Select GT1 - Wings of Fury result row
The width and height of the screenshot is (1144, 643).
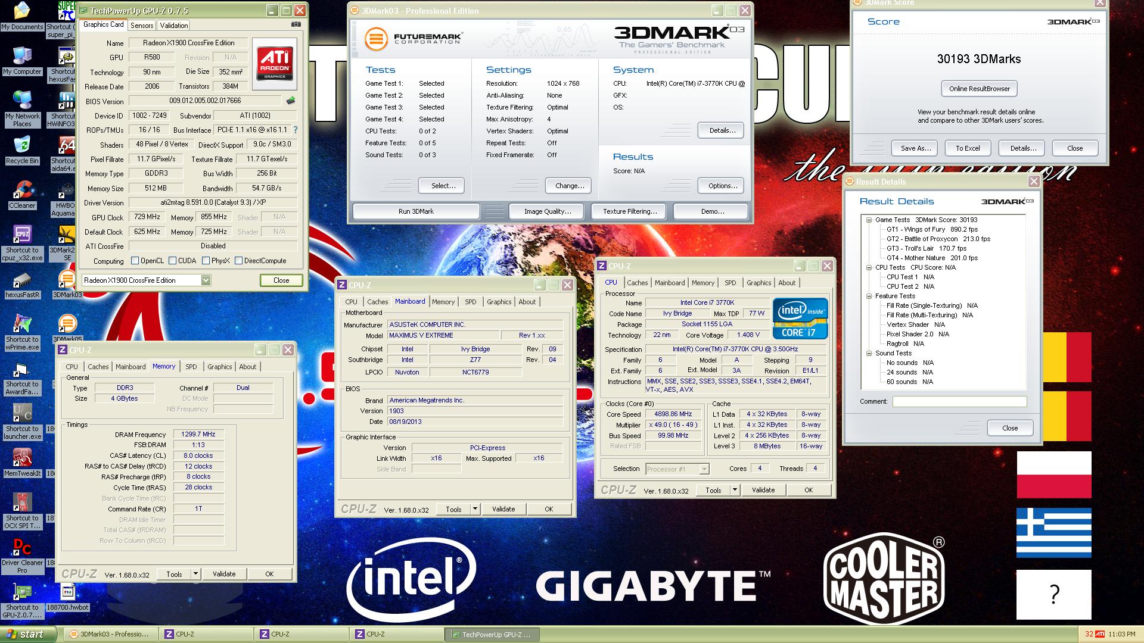tap(931, 229)
